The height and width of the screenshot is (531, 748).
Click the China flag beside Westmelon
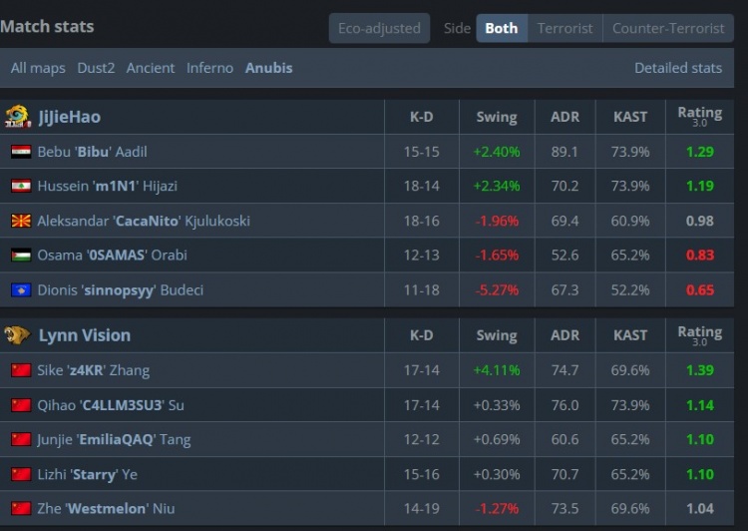(21, 509)
